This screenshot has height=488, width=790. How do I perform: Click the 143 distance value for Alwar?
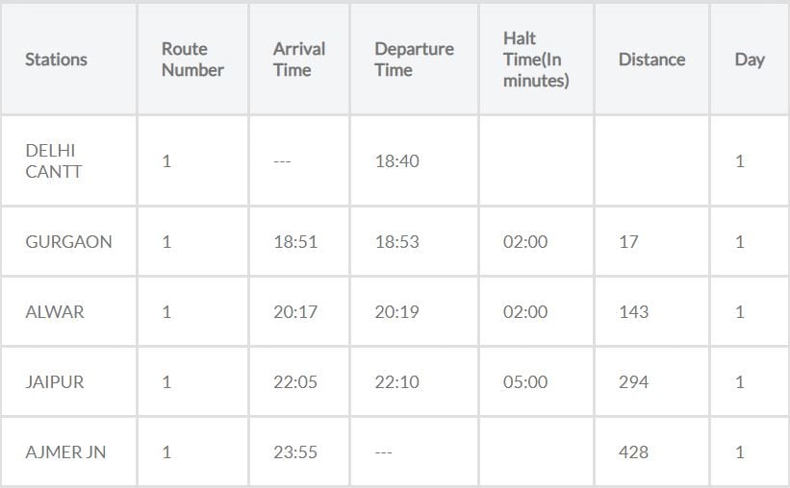633,312
